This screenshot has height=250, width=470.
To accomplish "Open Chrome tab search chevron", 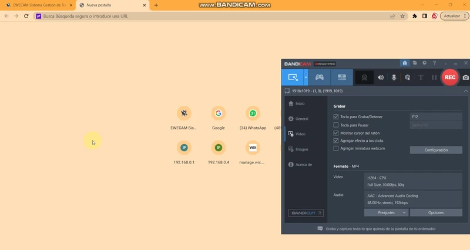I will 422,5.
